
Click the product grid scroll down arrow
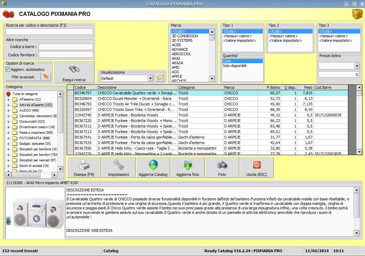point(359,152)
